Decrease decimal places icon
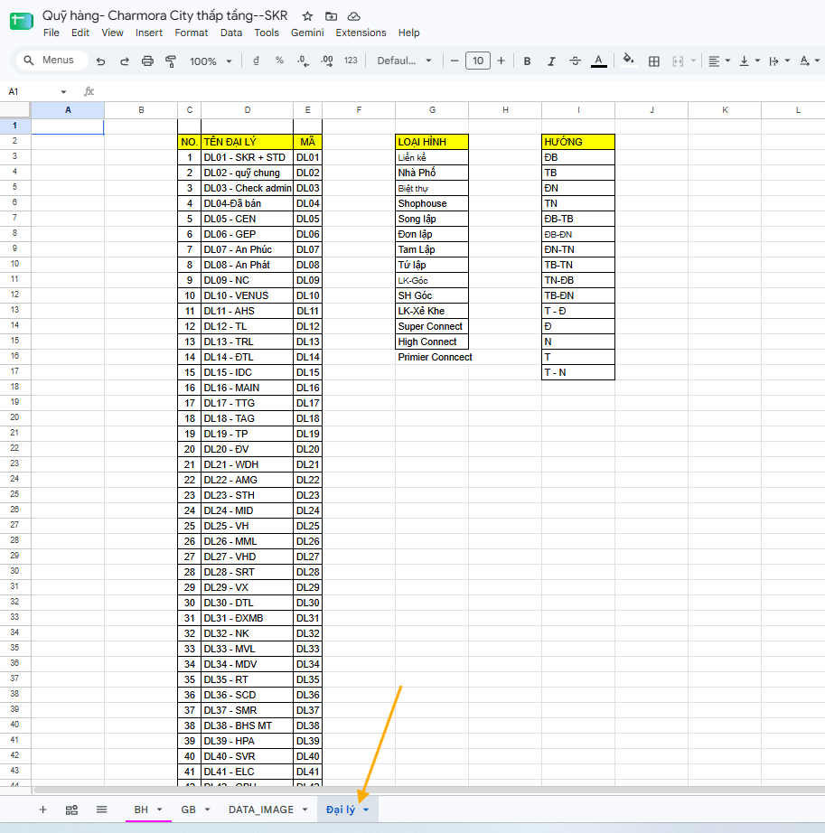The height and width of the screenshot is (833, 825). 303,61
